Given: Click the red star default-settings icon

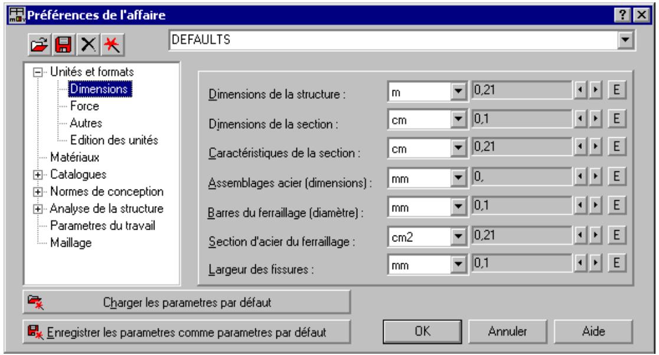Looking at the screenshot, I should (x=112, y=45).
